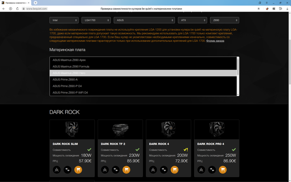
Task: Compare the Dark Rock Pro 4 cooler
Action: pyautogui.click(x=212, y=170)
